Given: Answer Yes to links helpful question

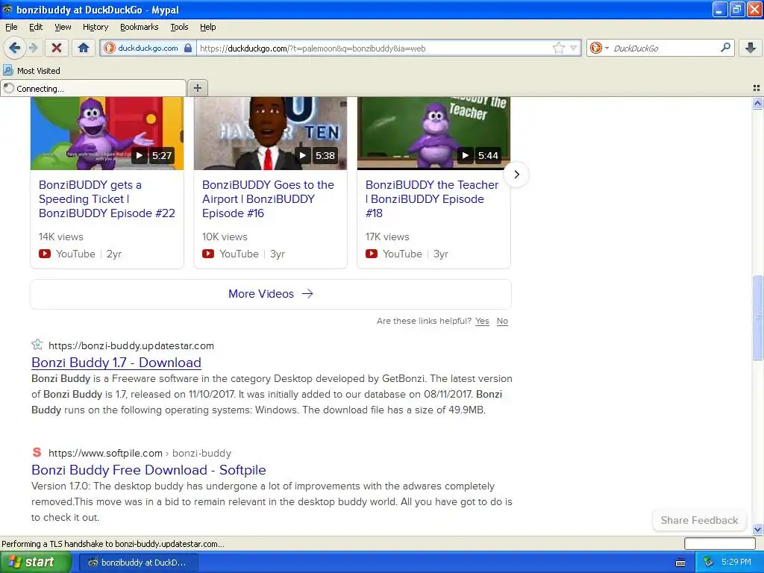Looking at the screenshot, I should 482,321.
